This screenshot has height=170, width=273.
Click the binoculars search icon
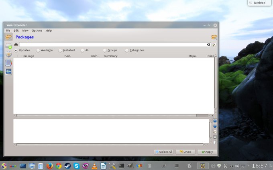pyautogui.click(x=16, y=44)
